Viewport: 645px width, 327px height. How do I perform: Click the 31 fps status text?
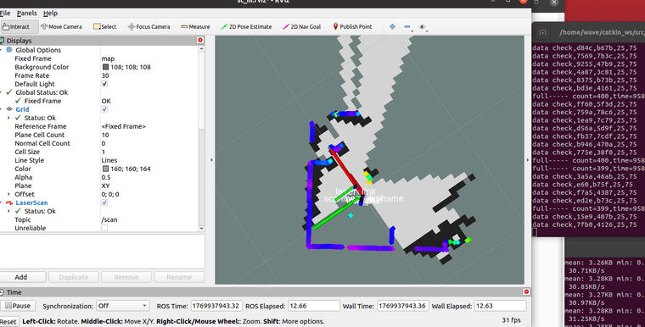point(511,320)
